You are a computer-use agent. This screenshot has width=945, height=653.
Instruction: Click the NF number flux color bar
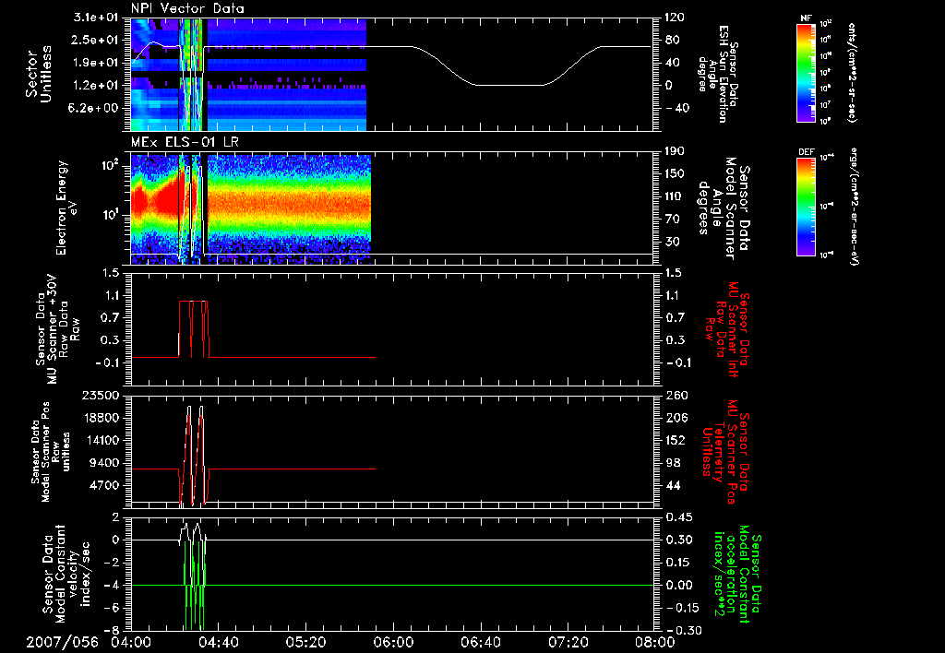[x=807, y=72]
